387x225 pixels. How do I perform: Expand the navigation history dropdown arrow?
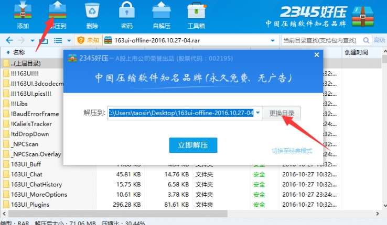[33, 40]
